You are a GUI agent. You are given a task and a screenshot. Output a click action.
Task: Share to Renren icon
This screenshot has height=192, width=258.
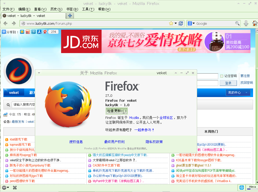(39, 32)
